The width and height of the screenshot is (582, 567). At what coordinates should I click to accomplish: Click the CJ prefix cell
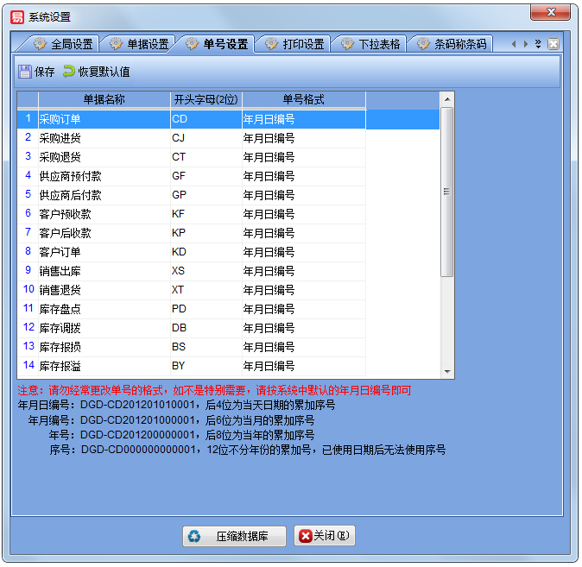206,138
